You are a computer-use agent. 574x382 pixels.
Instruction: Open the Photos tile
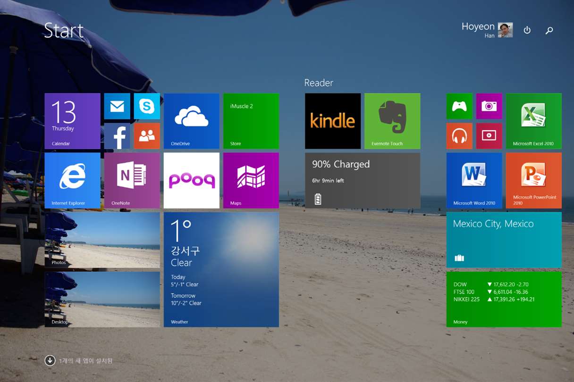click(x=102, y=240)
